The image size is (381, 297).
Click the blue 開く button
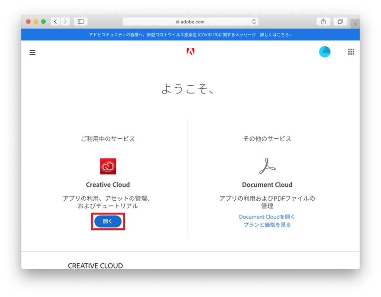pyautogui.click(x=108, y=221)
